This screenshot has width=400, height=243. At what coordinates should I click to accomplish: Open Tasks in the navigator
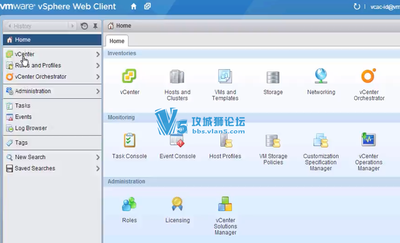click(x=52, y=106)
